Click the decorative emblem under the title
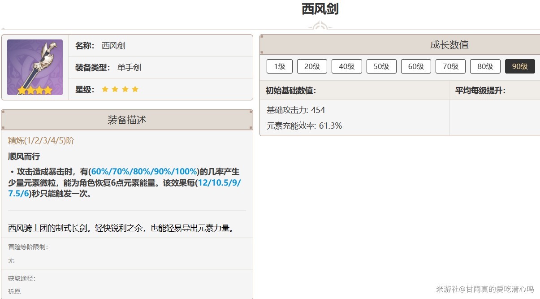 (320, 26)
